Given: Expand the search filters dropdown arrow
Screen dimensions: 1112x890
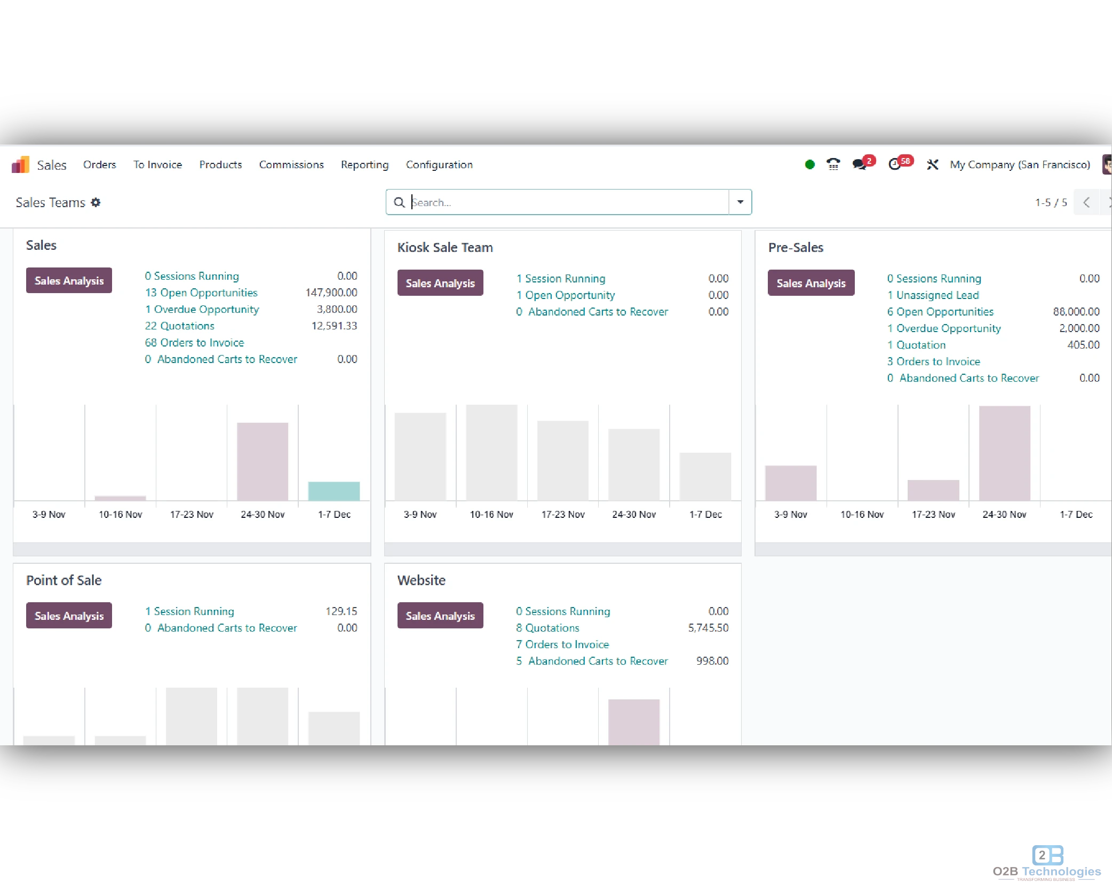Looking at the screenshot, I should coord(740,202).
